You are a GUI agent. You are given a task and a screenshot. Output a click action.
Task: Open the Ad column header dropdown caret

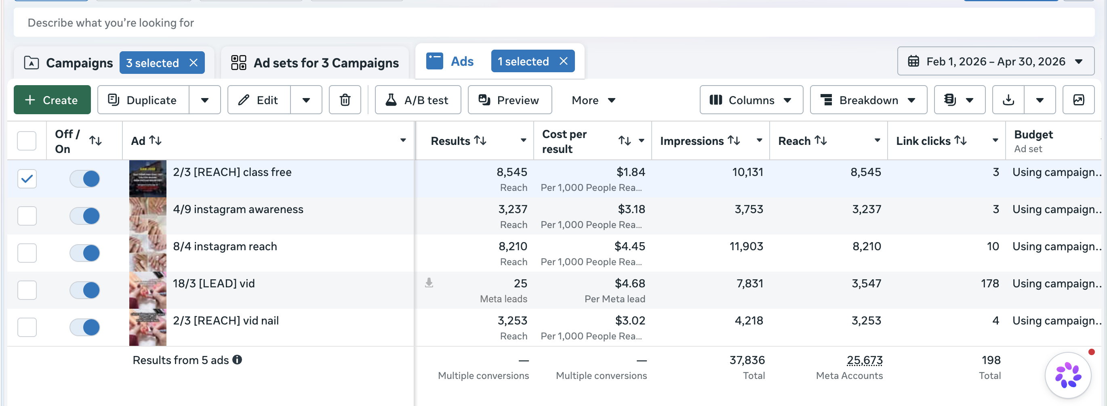(x=403, y=140)
